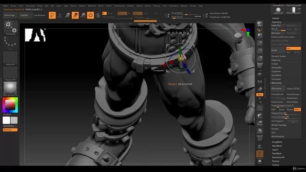Image resolution: width=306 pixels, height=172 pixels.
Task: Select the white main color swatch
Action: click(x=6, y=120)
